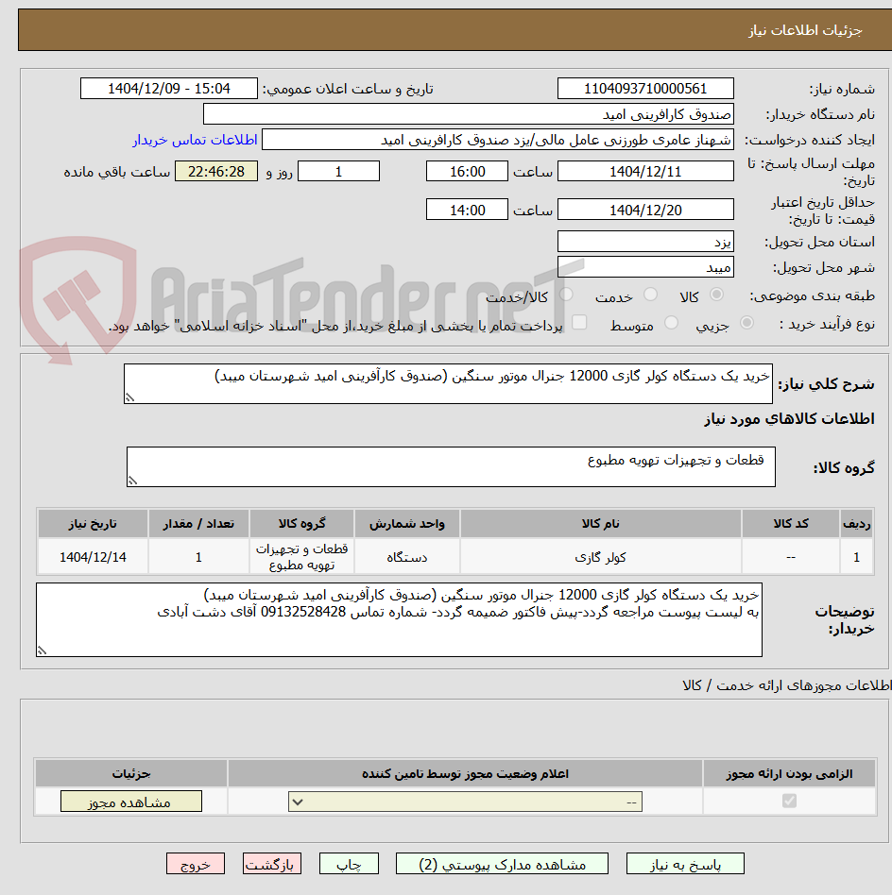Click the چاپ print button

click(349, 864)
